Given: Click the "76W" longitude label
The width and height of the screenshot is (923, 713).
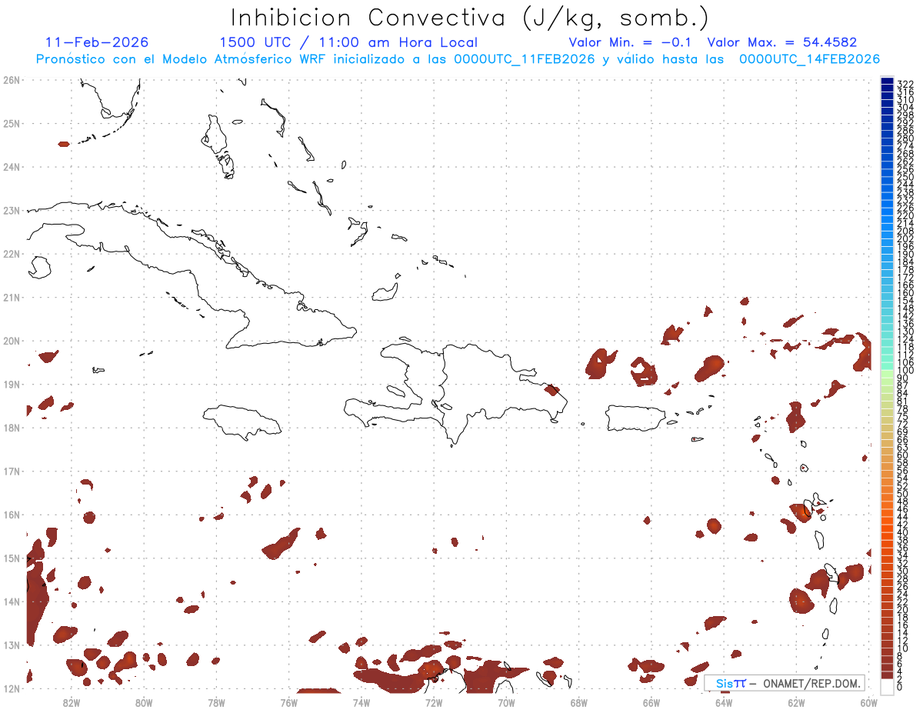Looking at the screenshot, I should 288,703.
